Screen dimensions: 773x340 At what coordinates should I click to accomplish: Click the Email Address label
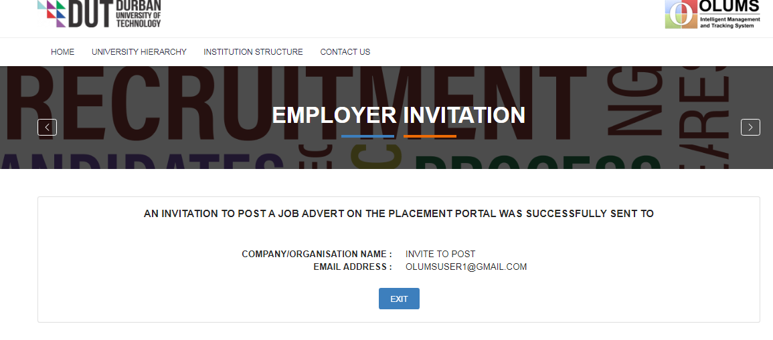point(353,267)
